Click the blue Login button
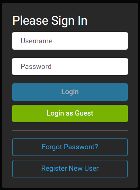The height and width of the screenshot is (190, 140). [70, 92]
